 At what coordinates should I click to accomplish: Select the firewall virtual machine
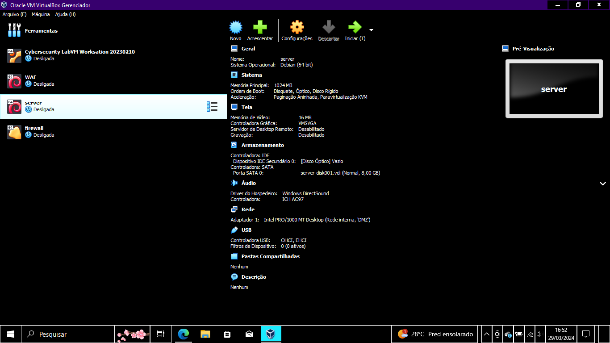coord(113,132)
